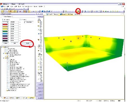The width and height of the screenshot is (127, 102).
Task: Click the button right of the Luminance column
Action: click(29, 22)
